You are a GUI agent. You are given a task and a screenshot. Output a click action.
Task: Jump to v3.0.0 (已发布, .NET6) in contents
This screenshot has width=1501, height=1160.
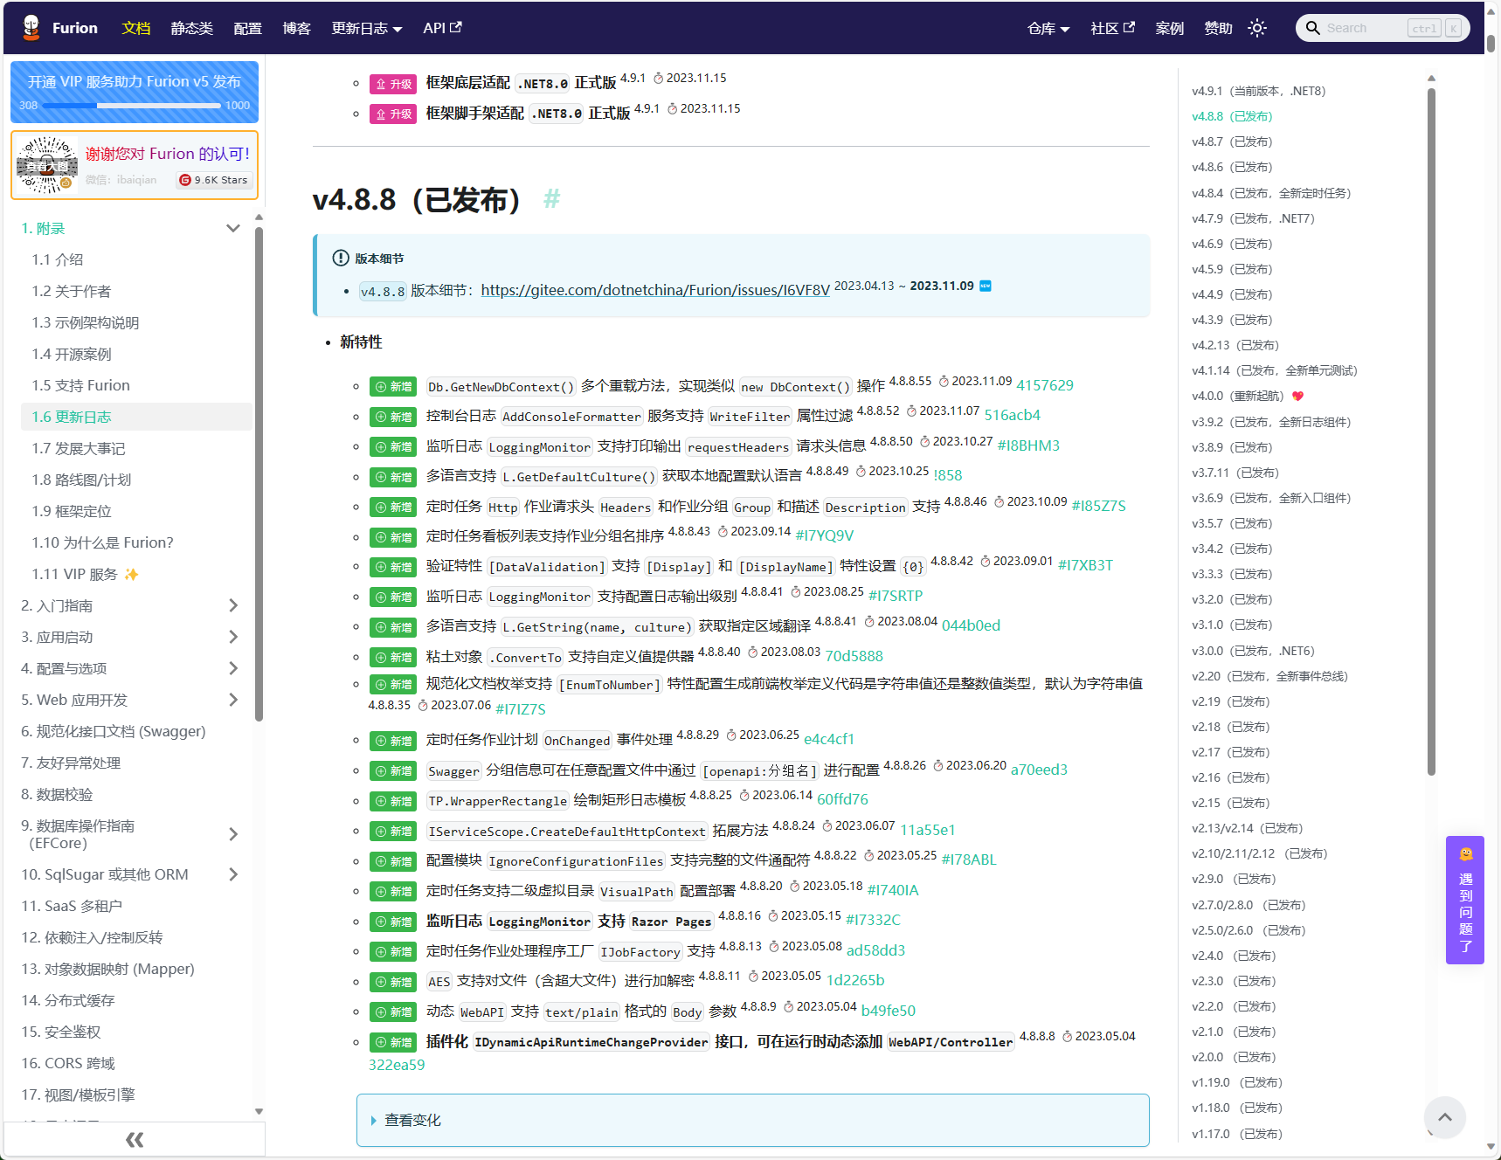pyautogui.click(x=1253, y=651)
